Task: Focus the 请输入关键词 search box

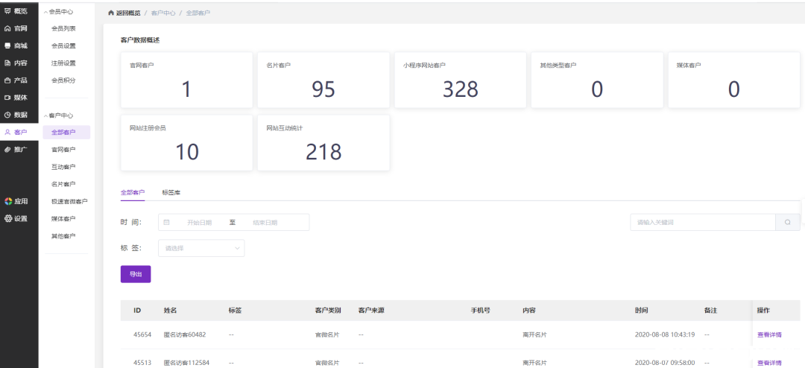Action: (x=703, y=222)
